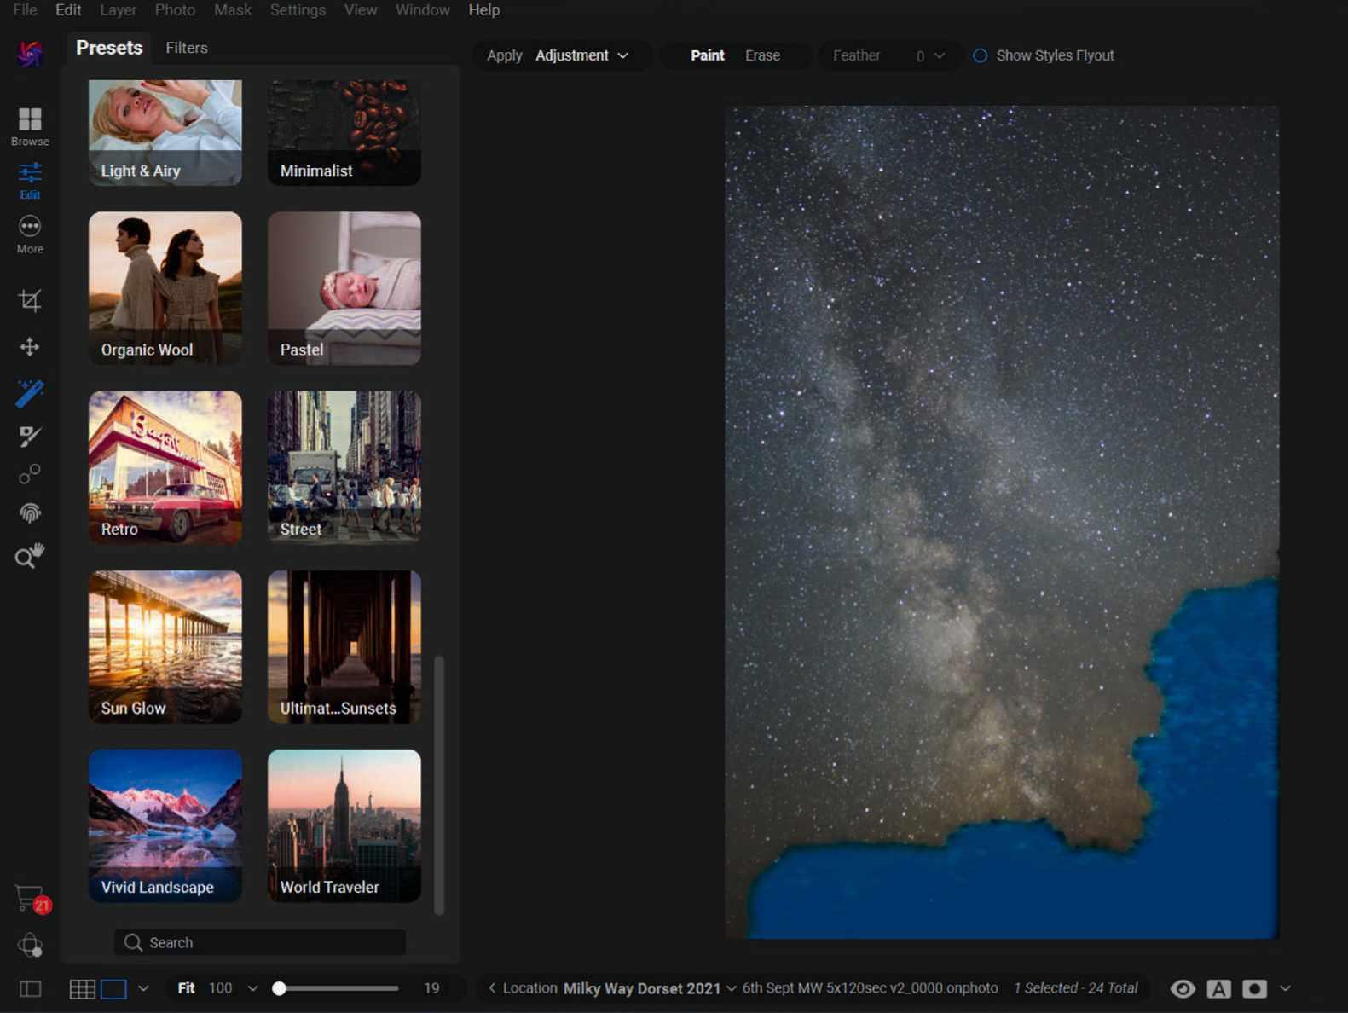Open the shopping cart with 21 badge

[32, 899]
